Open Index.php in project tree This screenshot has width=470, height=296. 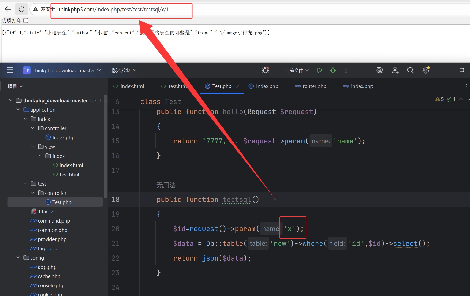click(60, 137)
